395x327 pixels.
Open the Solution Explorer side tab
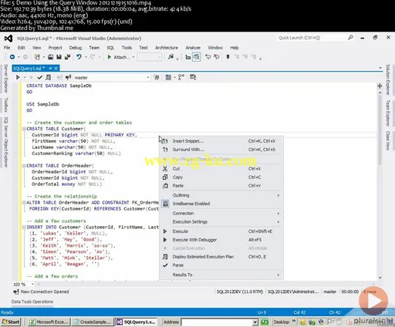pyautogui.click(x=388, y=79)
